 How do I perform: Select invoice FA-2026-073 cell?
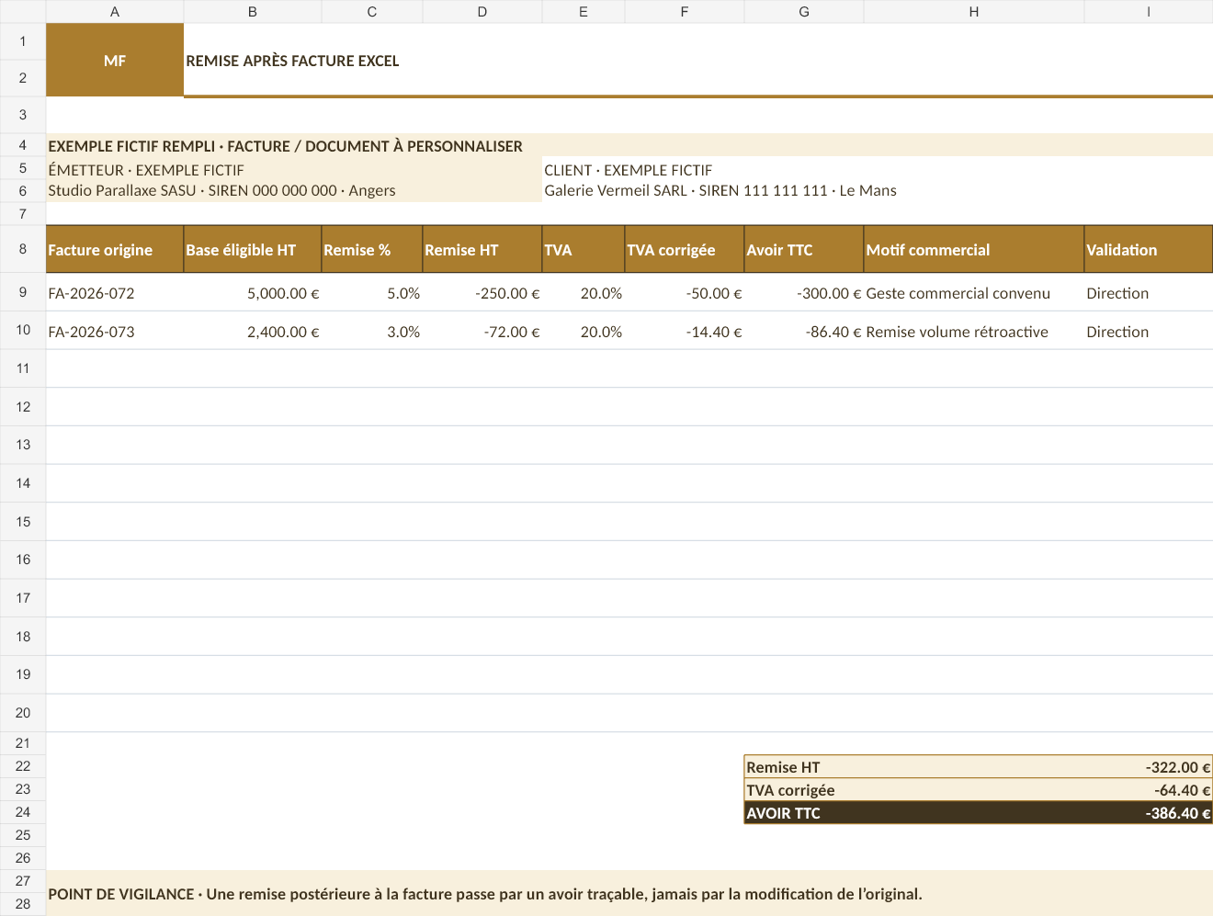click(x=115, y=331)
